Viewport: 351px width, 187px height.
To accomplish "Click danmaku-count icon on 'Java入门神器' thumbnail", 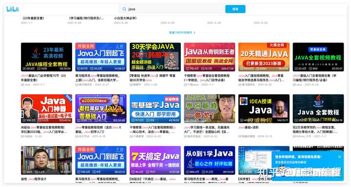I will pos(40,121).
